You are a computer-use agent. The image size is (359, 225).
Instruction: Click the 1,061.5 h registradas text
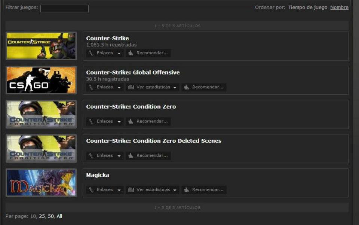pos(111,45)
